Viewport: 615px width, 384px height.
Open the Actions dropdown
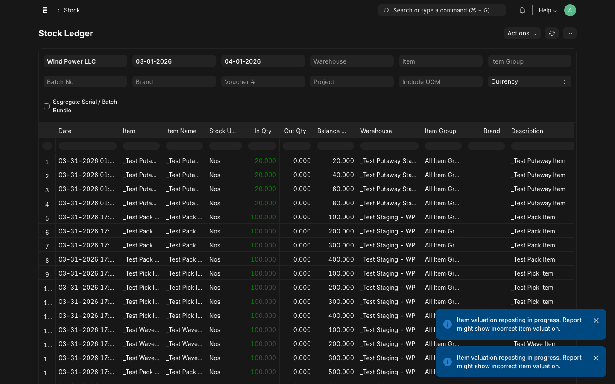(x=521, y=33)
